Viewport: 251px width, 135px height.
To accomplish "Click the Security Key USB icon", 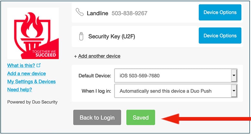I will (x=81, y=36).
